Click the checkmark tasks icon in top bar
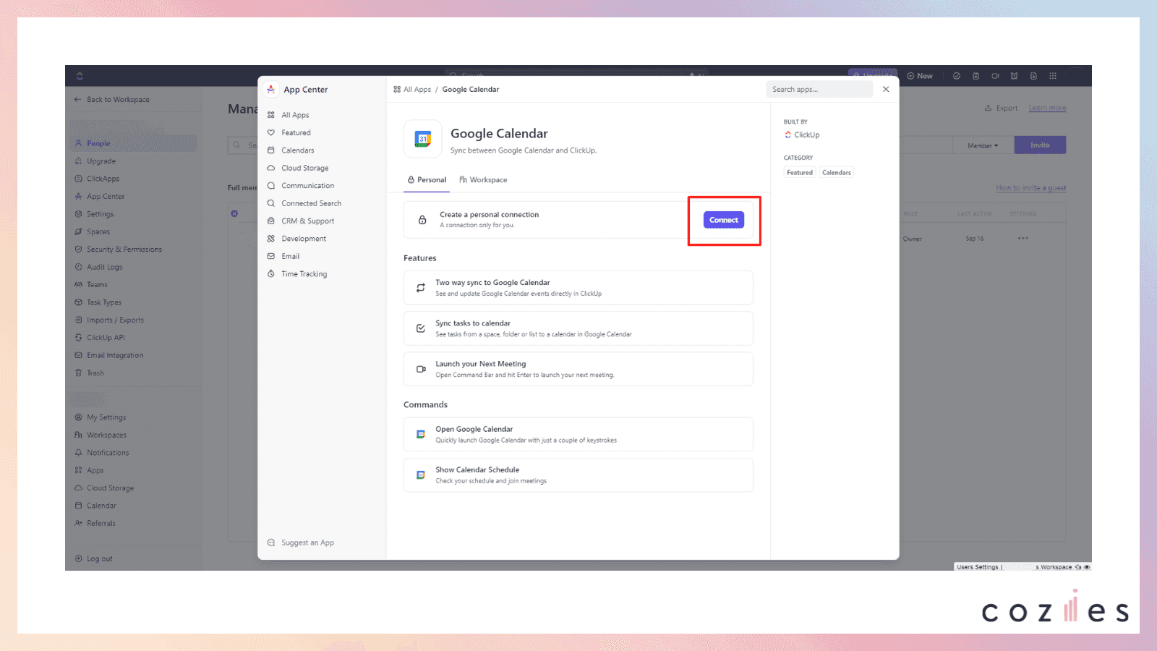Image resolution: width=1157 pixels, height=651 pixels. click(x=957, y=76)
